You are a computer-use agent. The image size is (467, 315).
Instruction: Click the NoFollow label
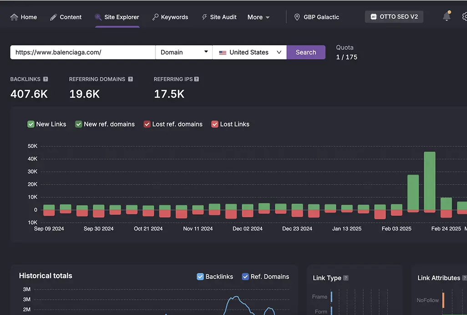pyautogui.click(x=428, y=300)
